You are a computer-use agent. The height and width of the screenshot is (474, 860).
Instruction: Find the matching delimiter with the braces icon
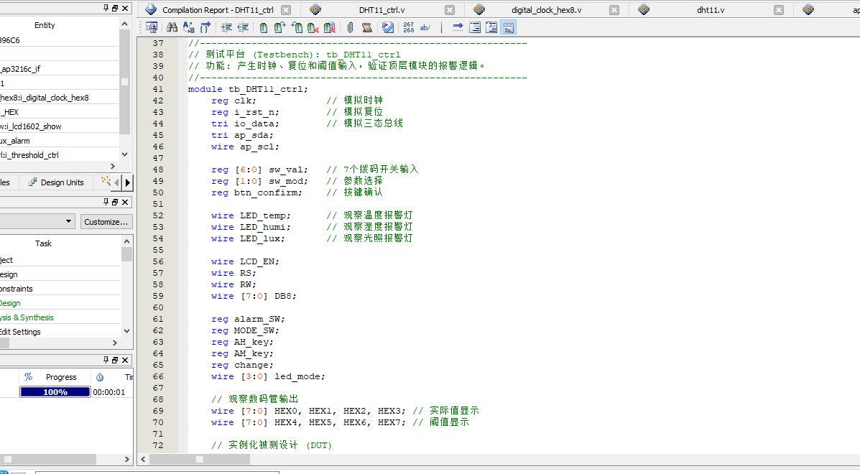(x=205, y=27)
